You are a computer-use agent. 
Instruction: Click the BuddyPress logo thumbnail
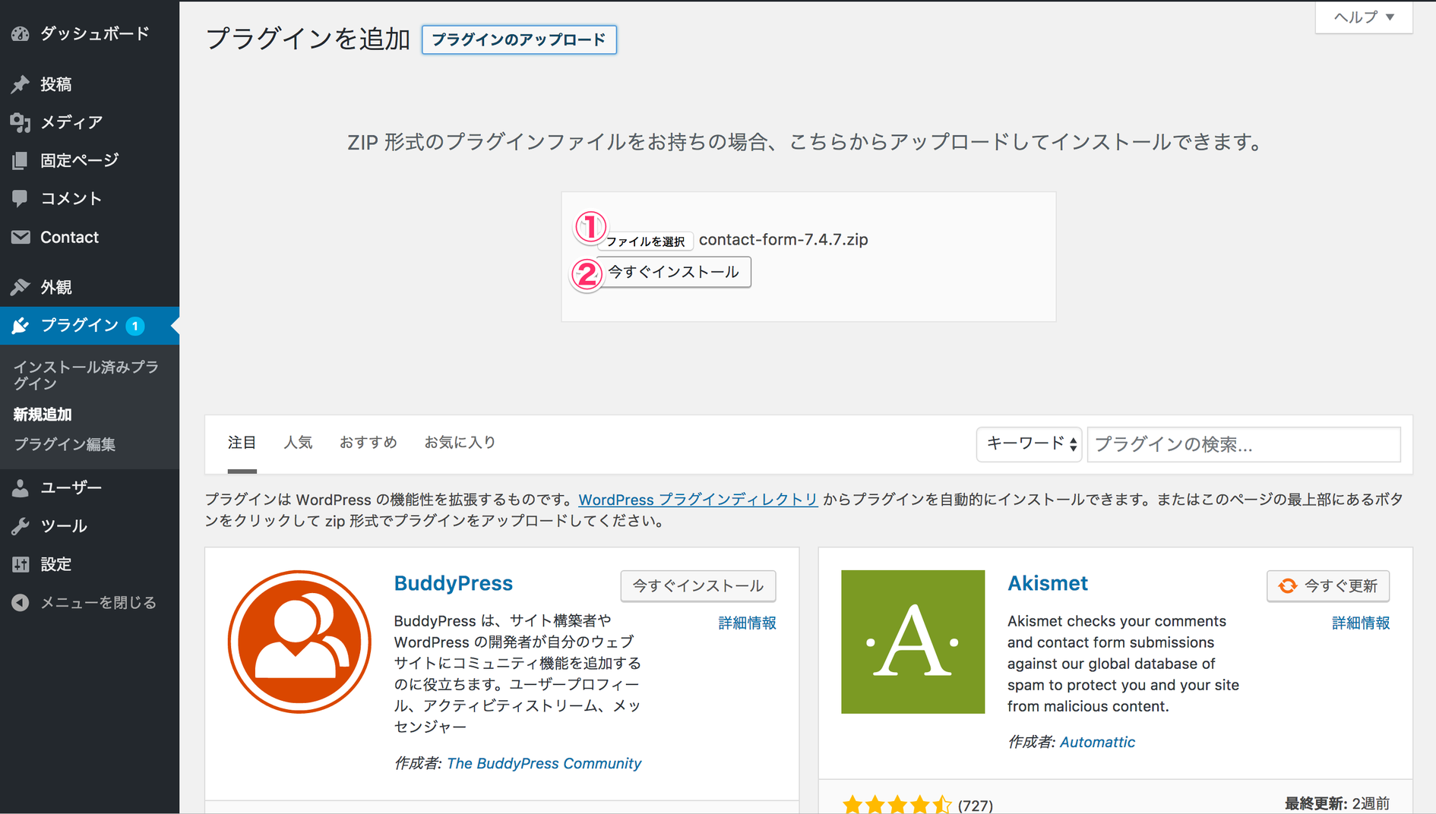point(299,642)
